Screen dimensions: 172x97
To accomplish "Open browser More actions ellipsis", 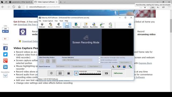I will [x=169, y=7].
